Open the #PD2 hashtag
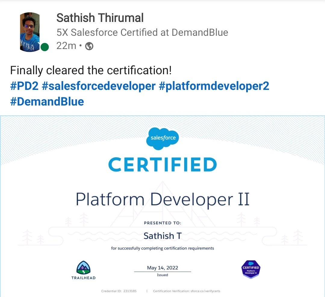The height and width of the screenshot is (297, 325). pos(24,86)
